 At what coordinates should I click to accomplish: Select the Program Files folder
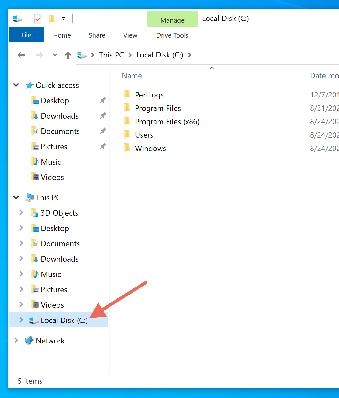(x=158, y=108)
